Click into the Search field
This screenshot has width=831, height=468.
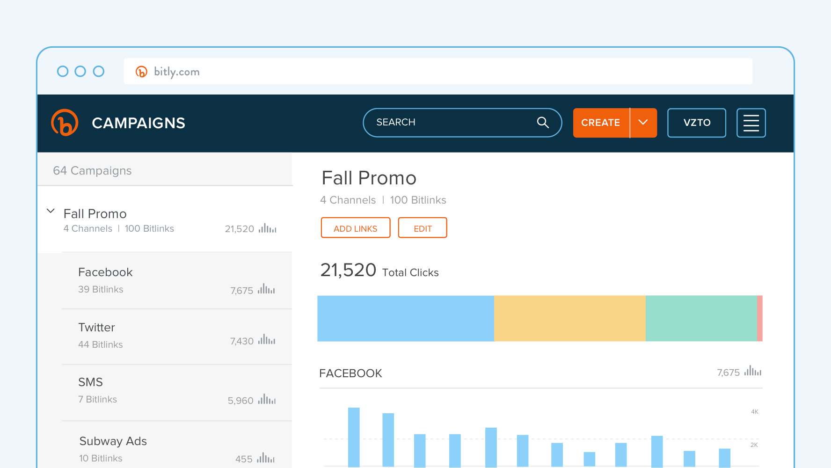click(x=449, y=123)
